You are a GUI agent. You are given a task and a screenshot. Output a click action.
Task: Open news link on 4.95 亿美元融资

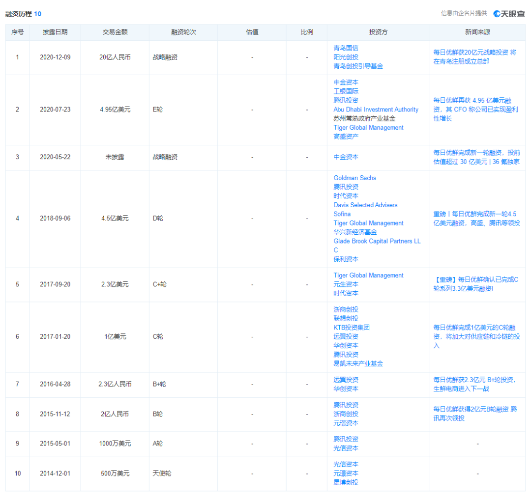(x=476, y=110)
